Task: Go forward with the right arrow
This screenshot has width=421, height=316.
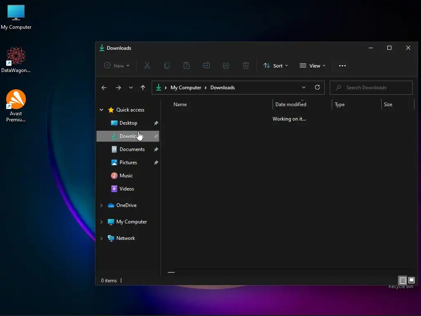Action: pos(118,88)
